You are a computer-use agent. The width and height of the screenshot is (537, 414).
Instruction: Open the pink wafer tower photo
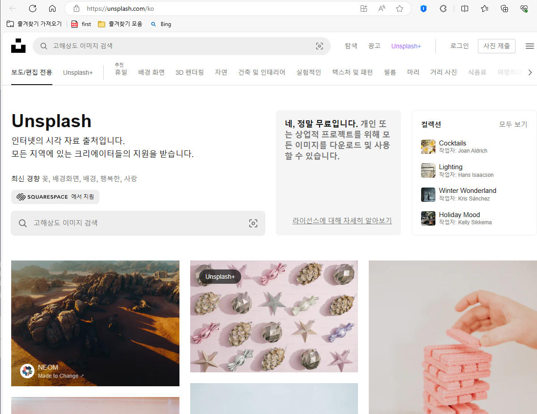pyautogui.click(x=453, y=337)
